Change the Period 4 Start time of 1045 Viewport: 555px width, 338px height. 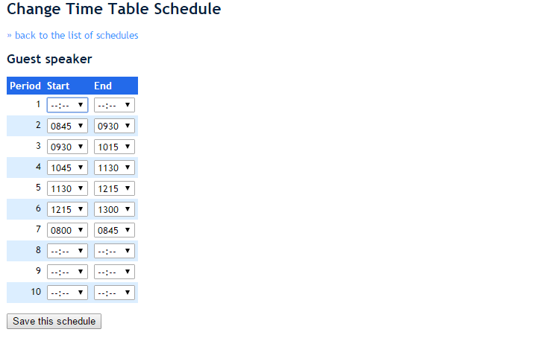(67, 168)
